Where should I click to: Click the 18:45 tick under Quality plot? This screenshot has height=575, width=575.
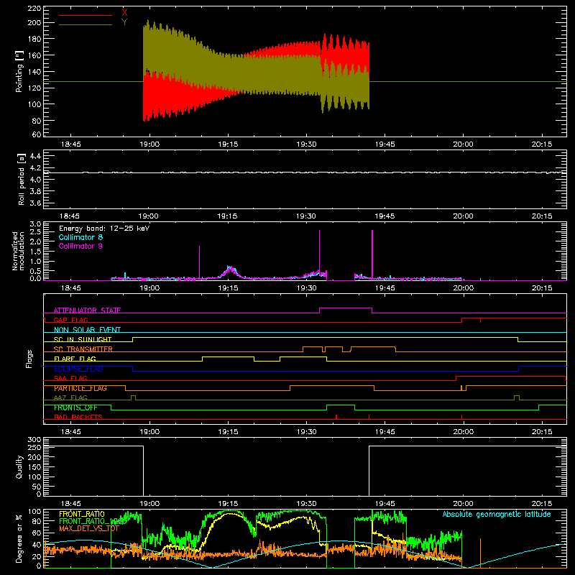coord(70,504)
